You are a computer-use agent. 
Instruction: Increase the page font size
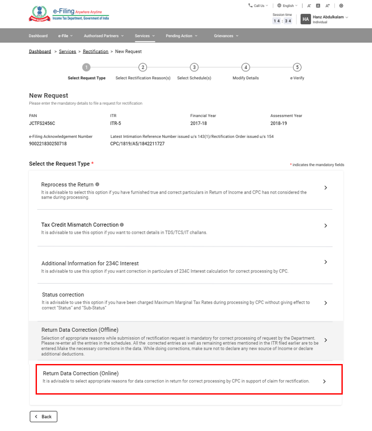(x=327, y=6)
